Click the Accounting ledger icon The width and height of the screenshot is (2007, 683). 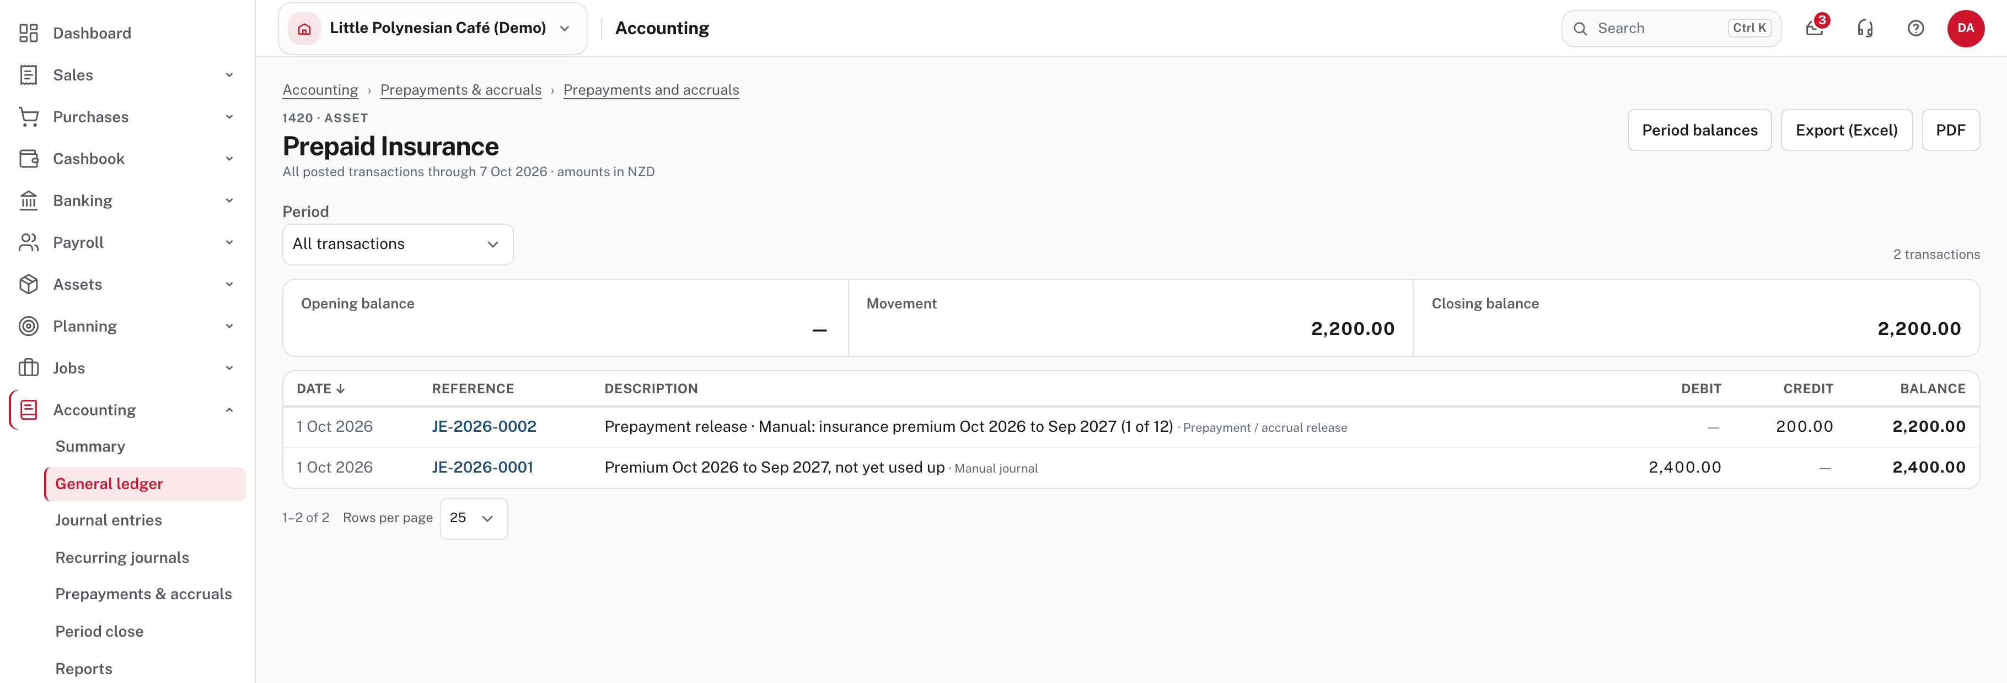(x=29, y=410)
